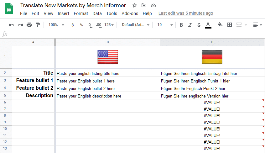Image resolution: width=265 pixels, height=153 pixels.
Task: Click the Undo arrow icon
Action: tap(12, 25)
